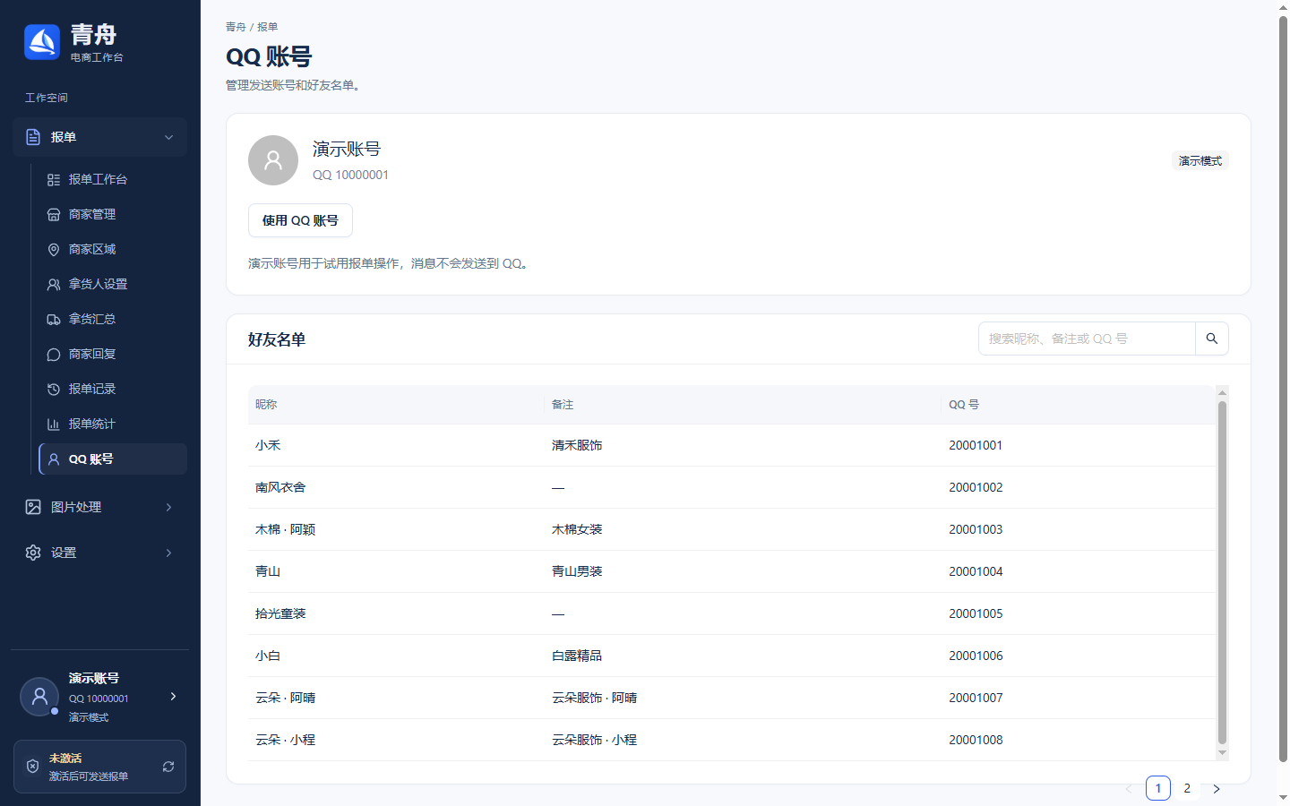Click the next page arrow
The image size is (1290, 806).
(x=1217, y=789)
